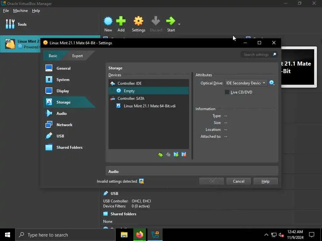Open the Help menu
This screenshot has width=322, height=241.
point(36,11)
